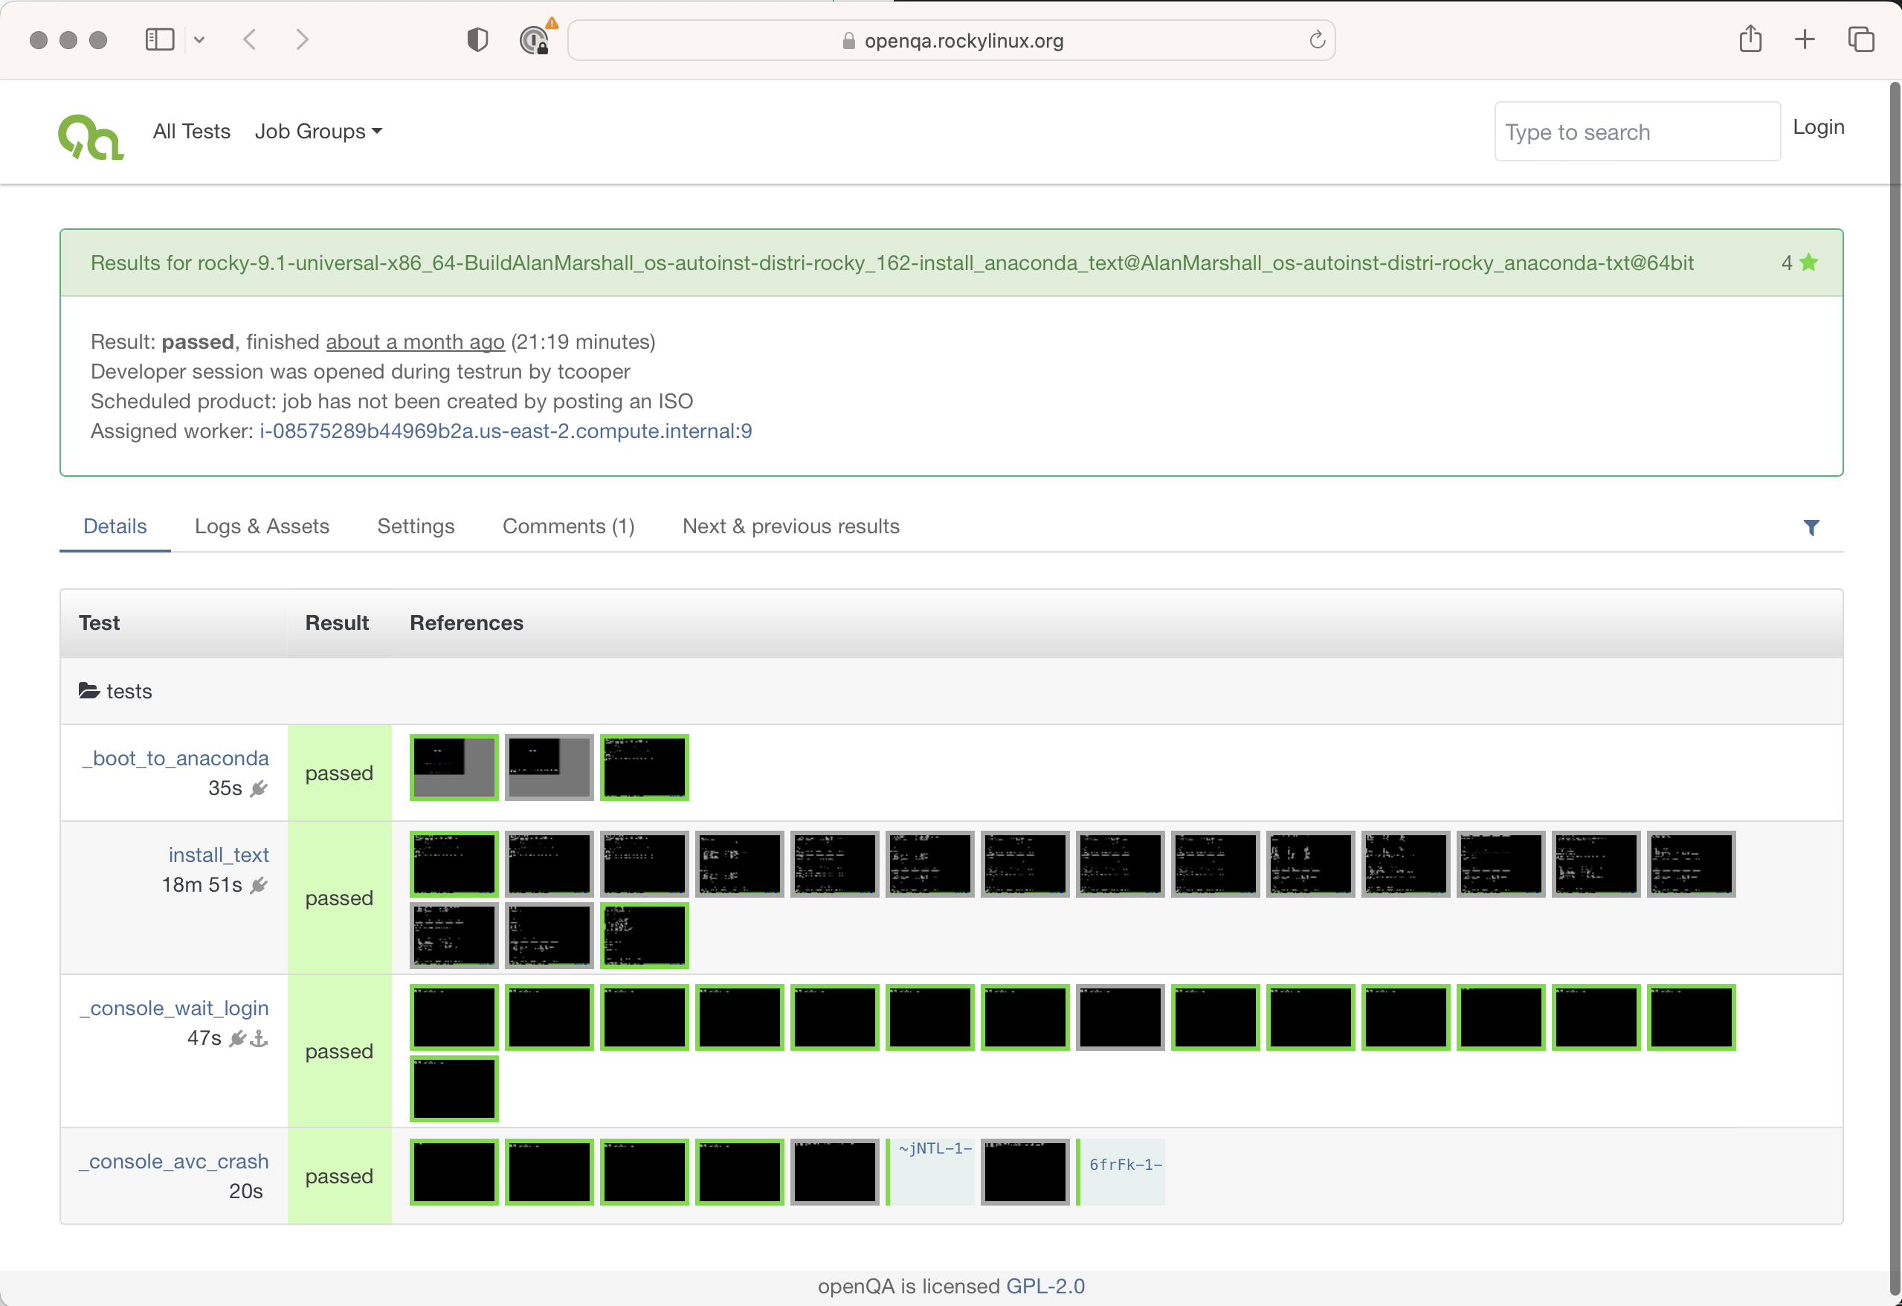Image resolution: width=1902 pixels, height=1306 pixels.
Task: Open the Next & previous results tab
Action: click(790, 527)
